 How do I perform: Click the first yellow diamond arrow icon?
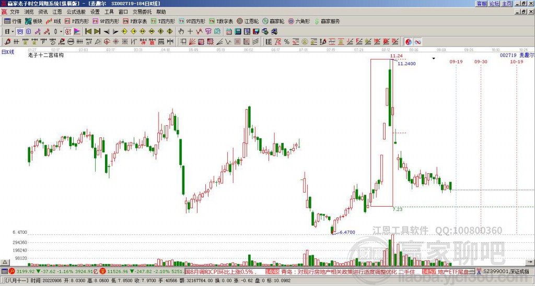coord(124,31)
